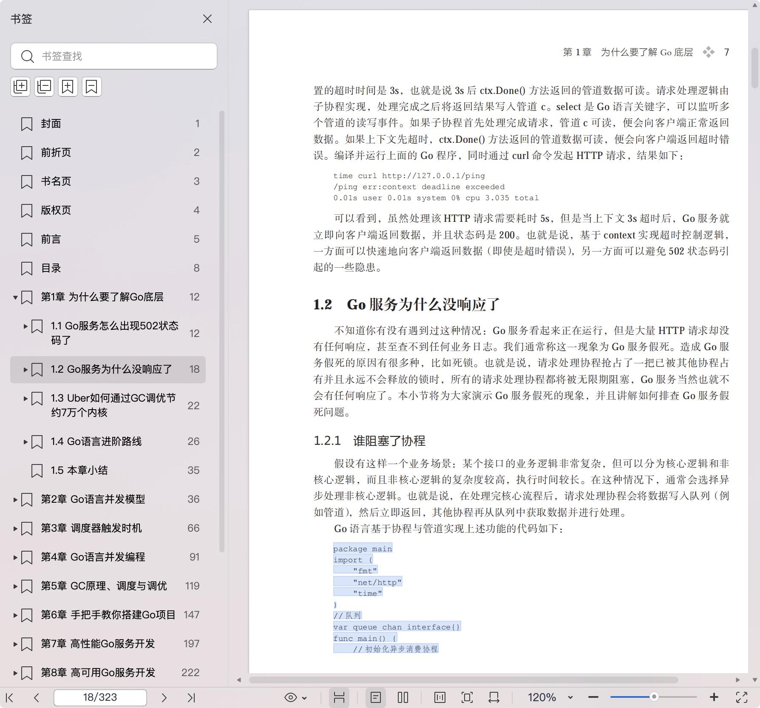Expand 第3章 调度器触发时机

click(15, 528)
